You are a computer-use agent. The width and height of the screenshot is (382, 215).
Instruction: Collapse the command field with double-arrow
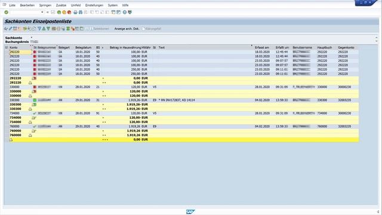48,12
